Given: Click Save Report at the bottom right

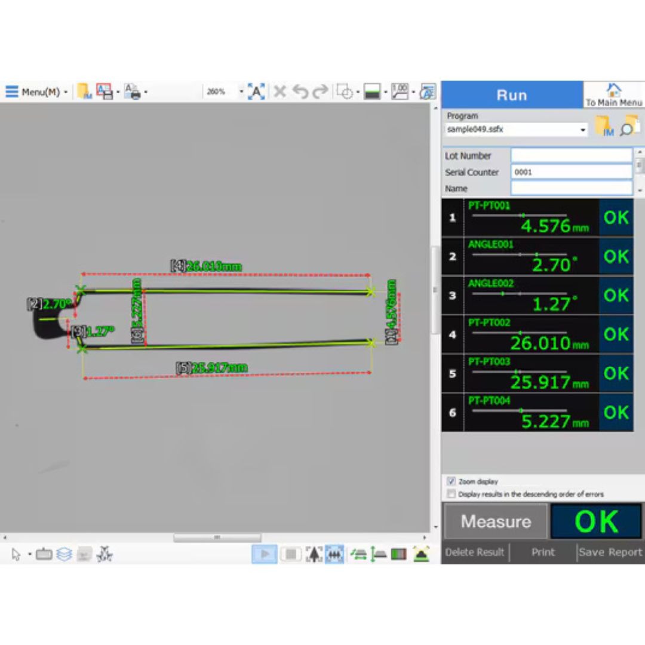Looking at the screenshot, I should 610,552.
